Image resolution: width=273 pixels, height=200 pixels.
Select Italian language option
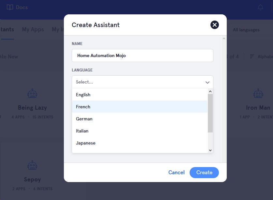coord(82,131)
